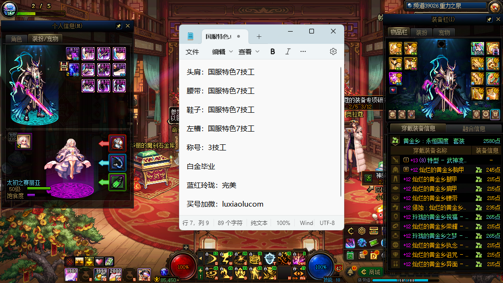Open the 商城 shop button

[371, 272]
